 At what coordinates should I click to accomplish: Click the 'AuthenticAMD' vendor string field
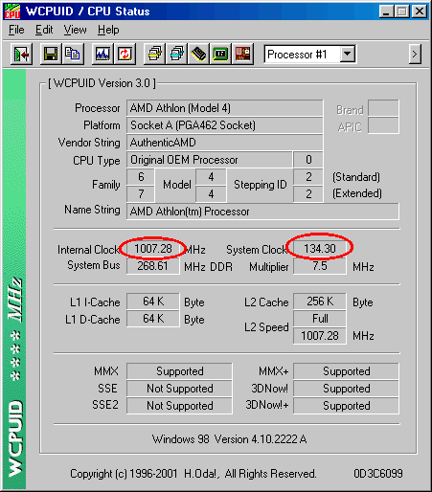coord(225,143)
